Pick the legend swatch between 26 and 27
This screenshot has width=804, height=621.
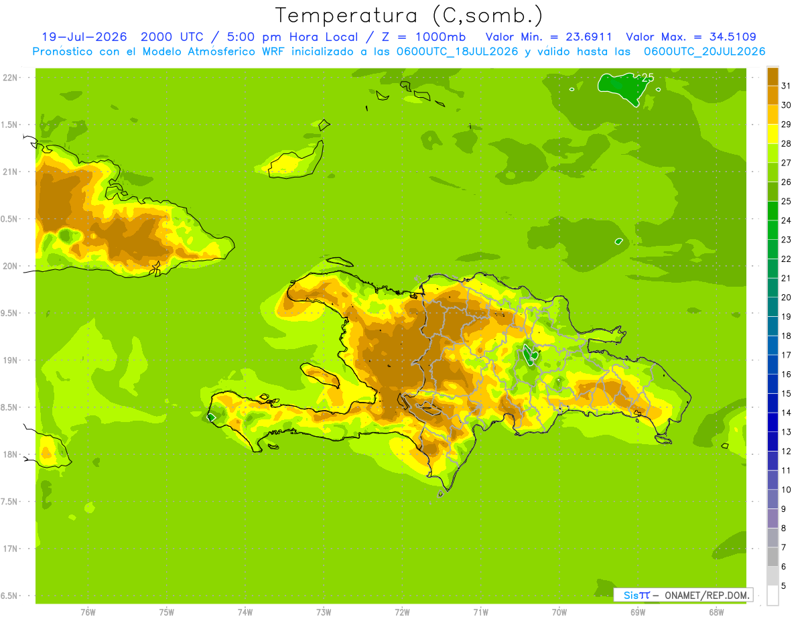[x=773, y=172]
